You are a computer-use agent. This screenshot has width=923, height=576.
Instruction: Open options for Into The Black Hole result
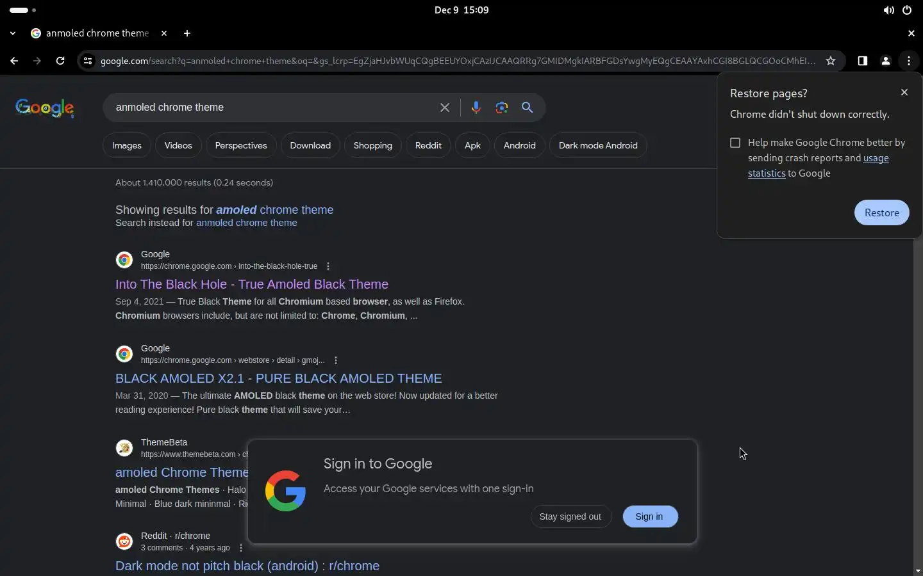coord(328,266)
